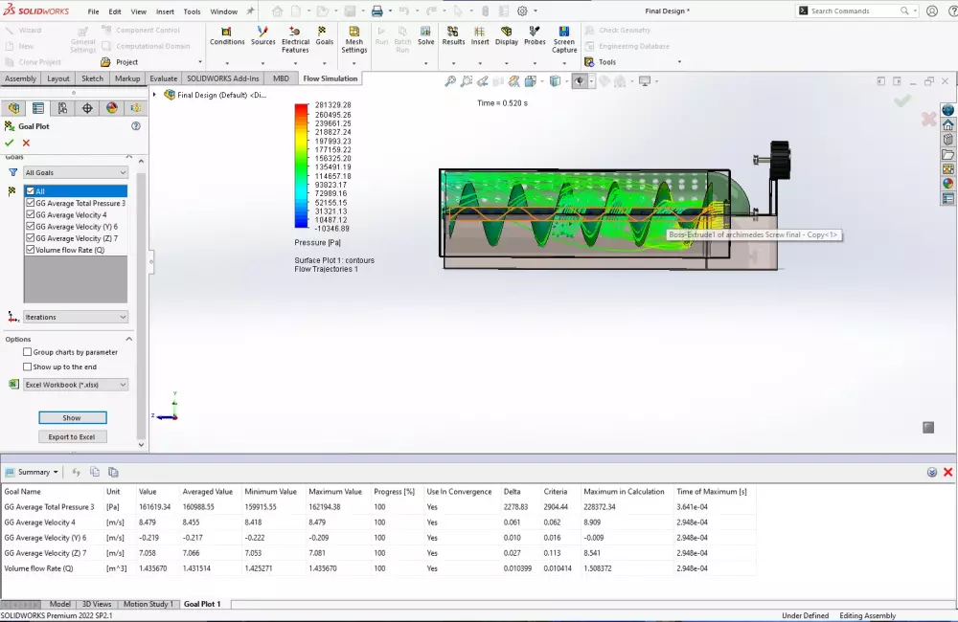Open the Mesh Settings tool
Screen dimensions: 958x622
point(354,40)
